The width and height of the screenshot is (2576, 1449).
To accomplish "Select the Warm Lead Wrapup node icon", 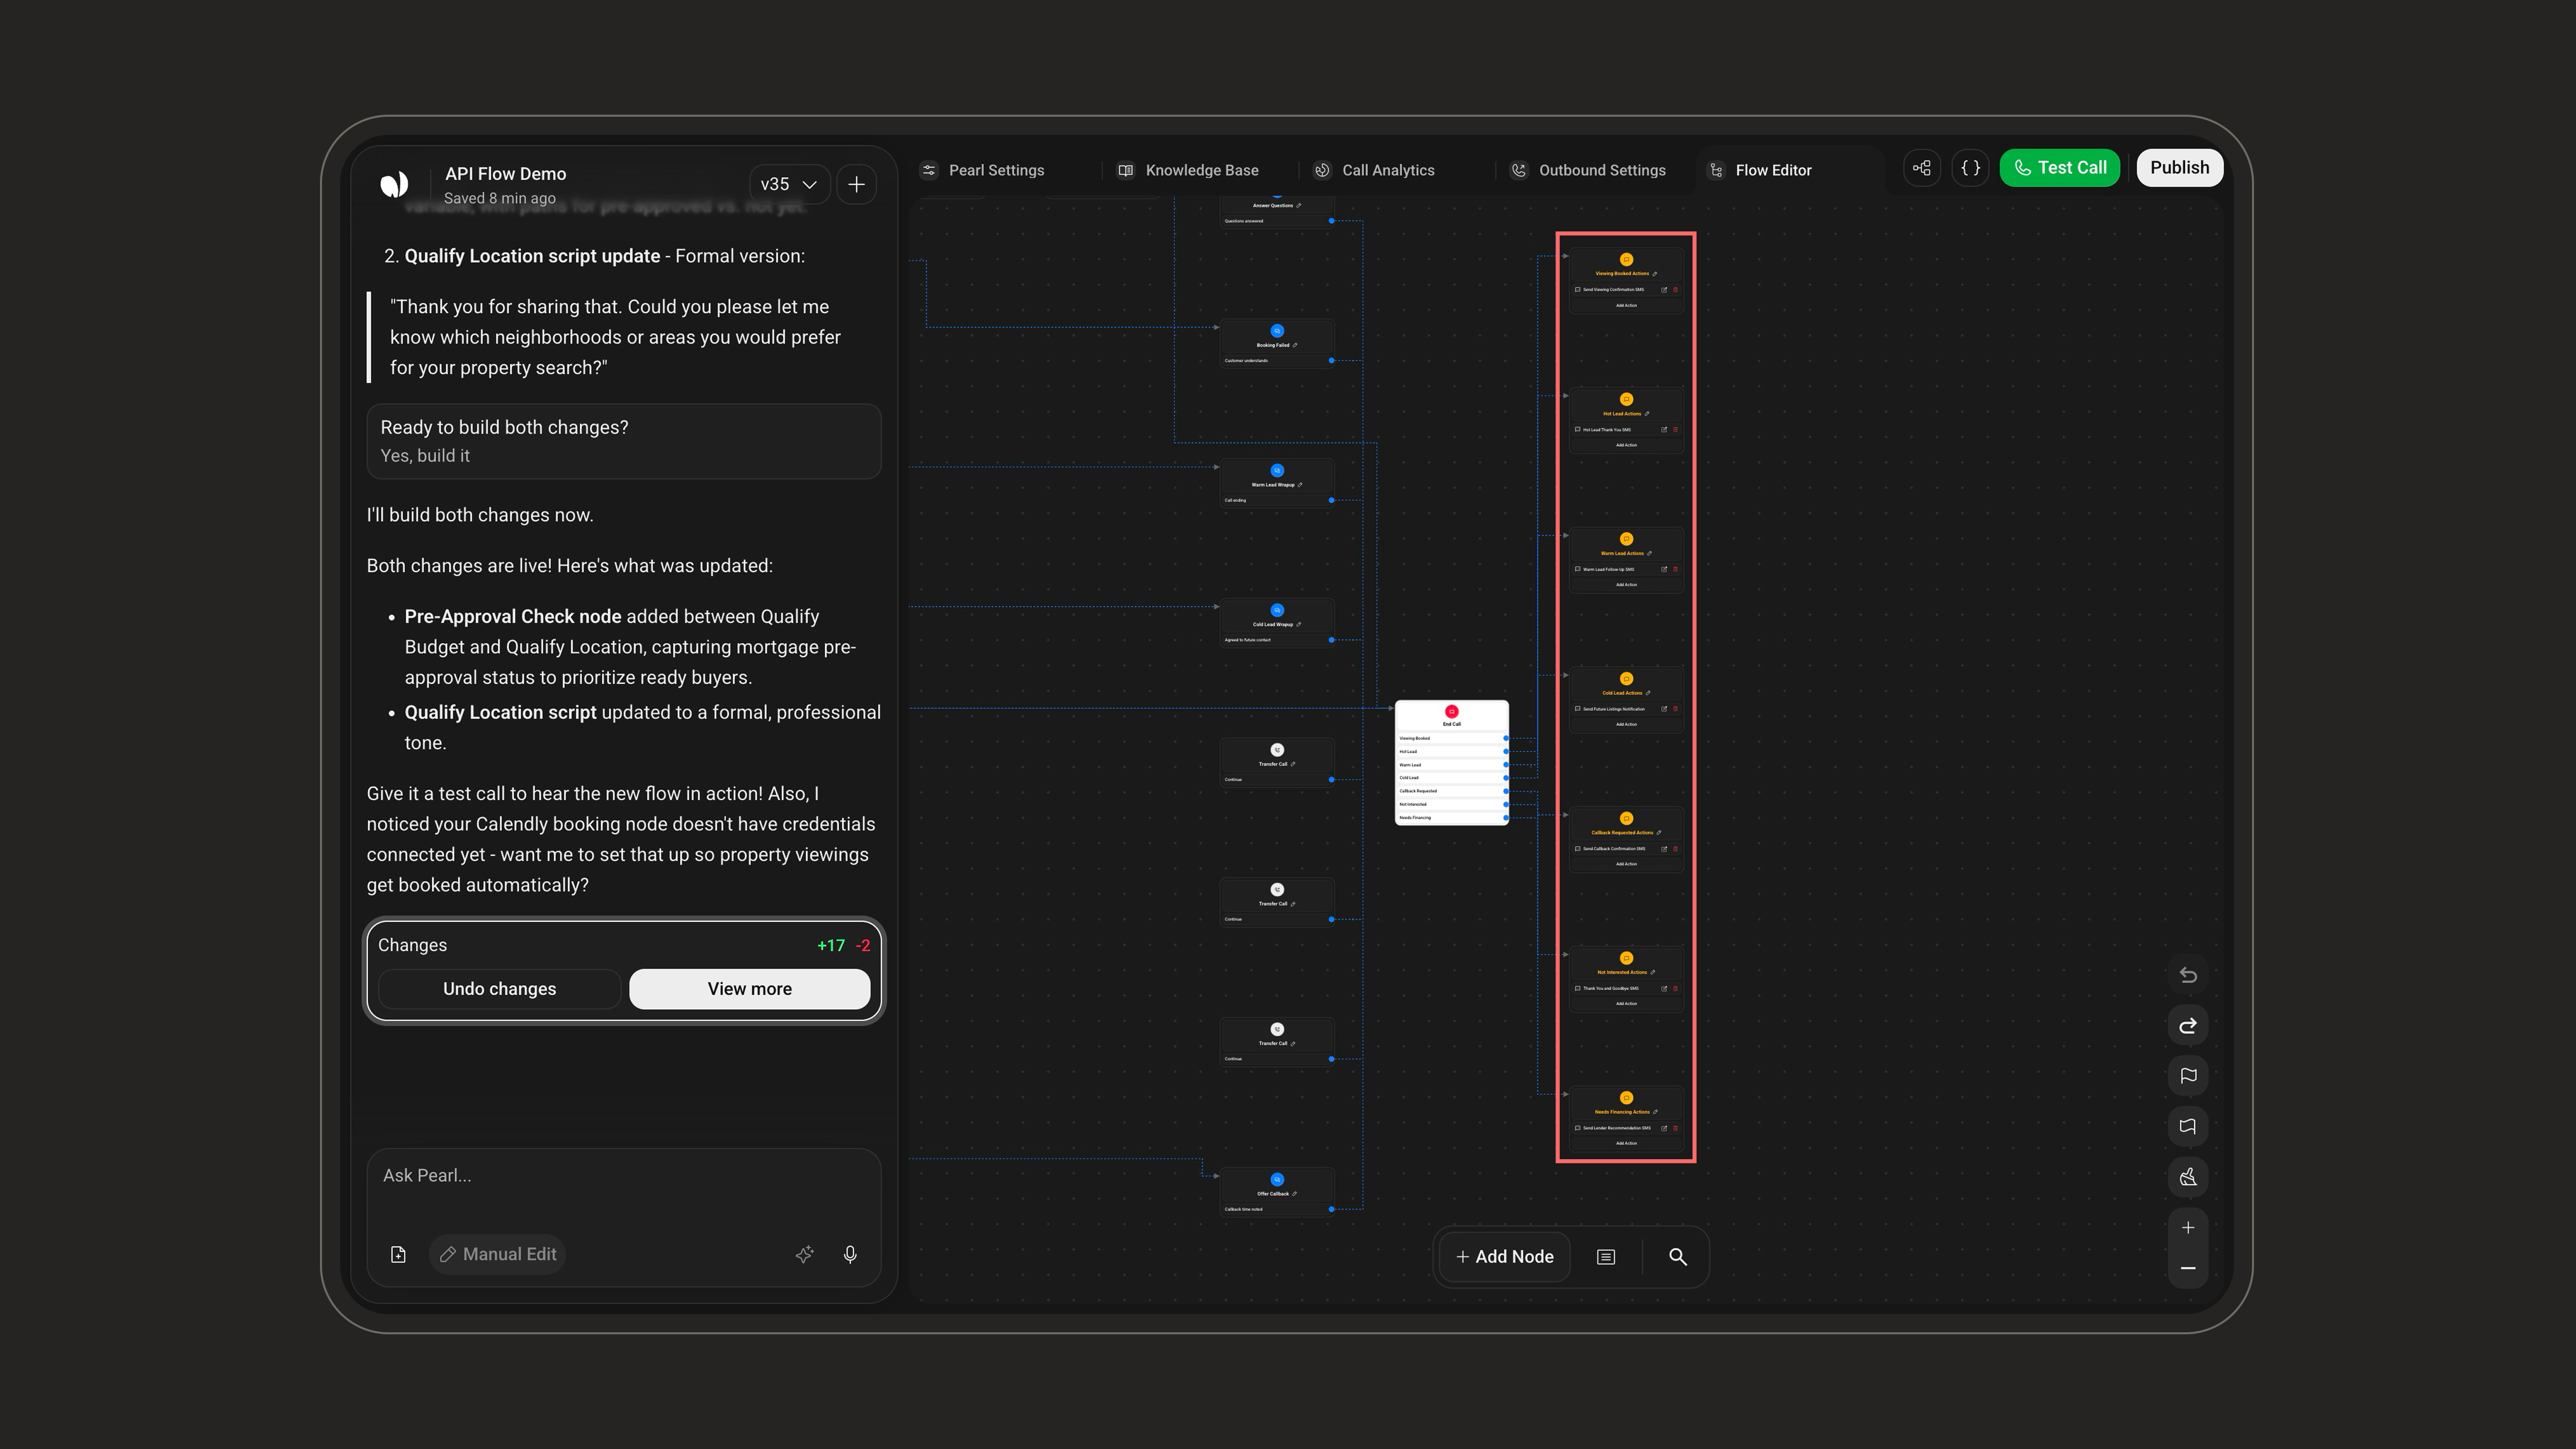I will point(1277,471).
